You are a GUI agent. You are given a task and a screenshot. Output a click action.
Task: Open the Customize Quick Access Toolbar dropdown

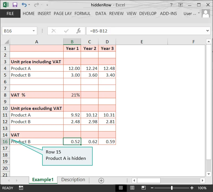[47, 5]
